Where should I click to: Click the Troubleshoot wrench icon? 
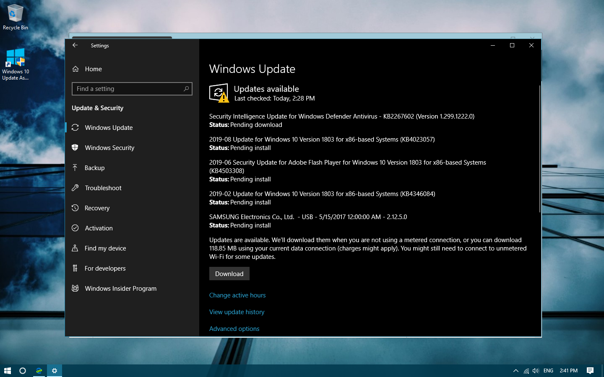coord(75,188)
